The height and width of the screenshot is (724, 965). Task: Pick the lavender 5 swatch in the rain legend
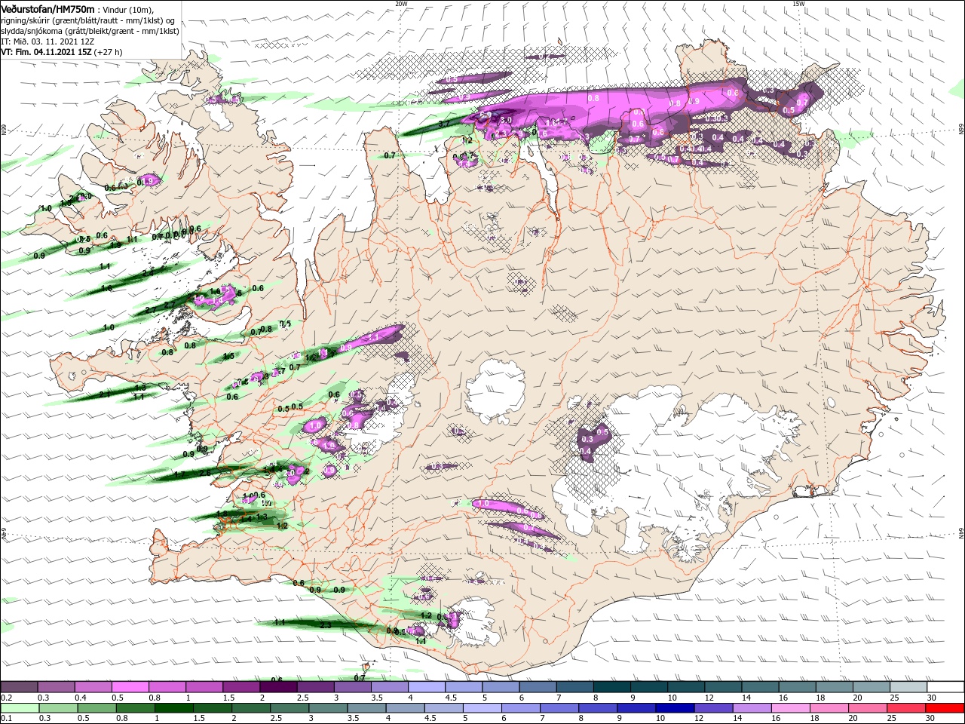pyautogui.click(x=482, y=708)
